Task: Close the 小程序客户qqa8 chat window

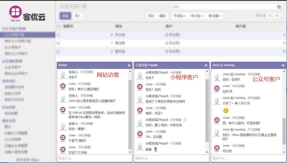Action: pyautogui.click(x=206, y=65)
